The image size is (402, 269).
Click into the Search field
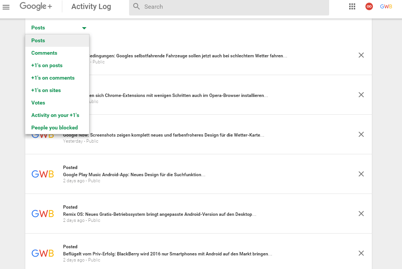coord(234,7)
